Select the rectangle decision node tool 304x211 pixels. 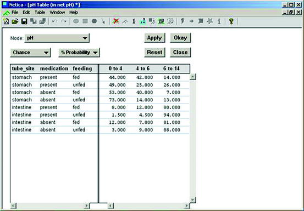85,21
